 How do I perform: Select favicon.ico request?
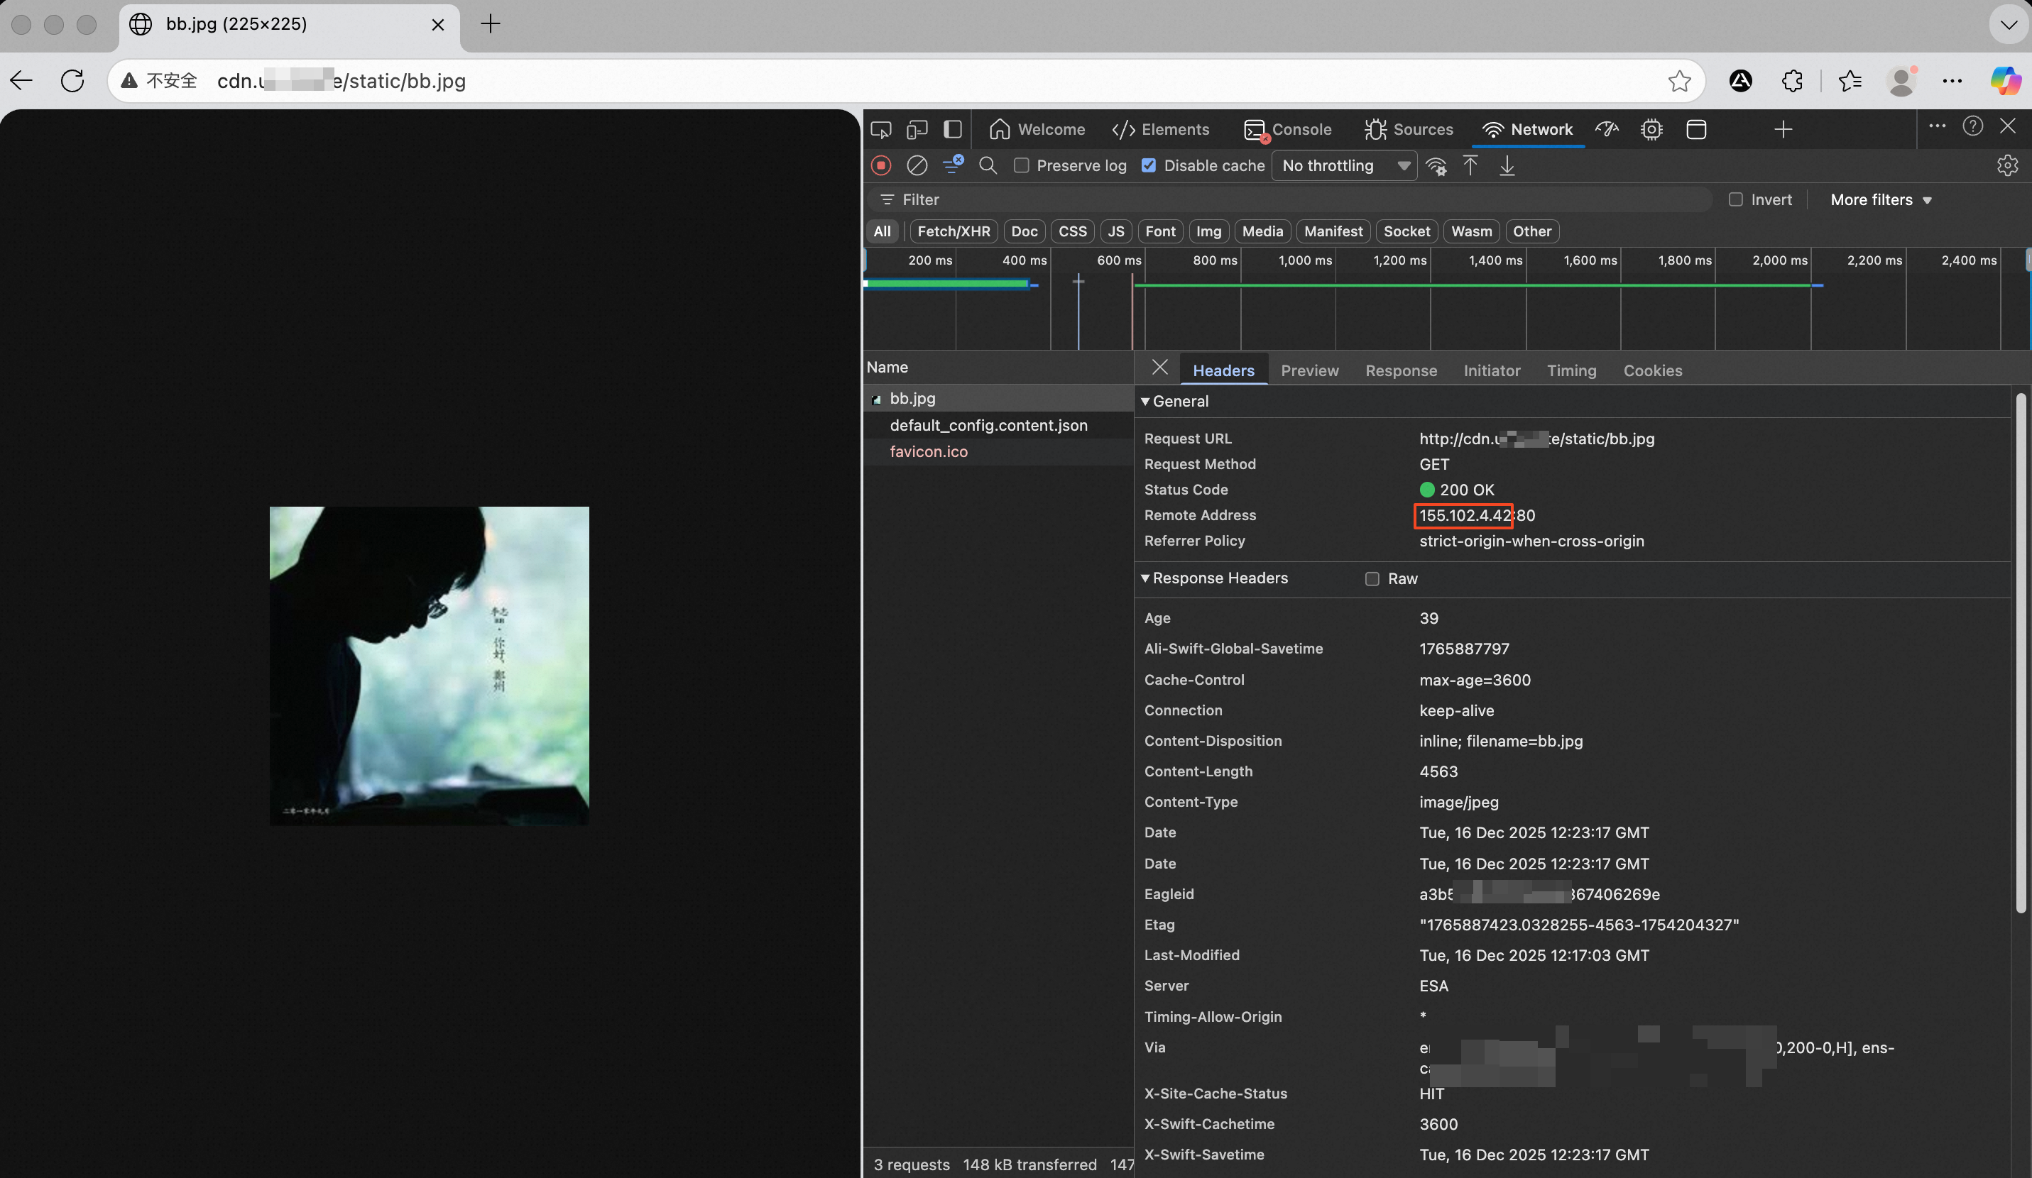(x=928, y=451)
